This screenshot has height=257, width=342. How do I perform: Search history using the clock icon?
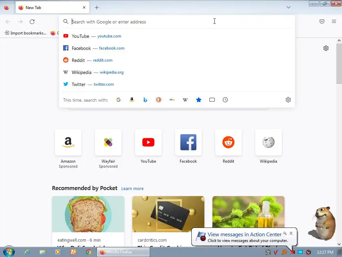point(225,100)
